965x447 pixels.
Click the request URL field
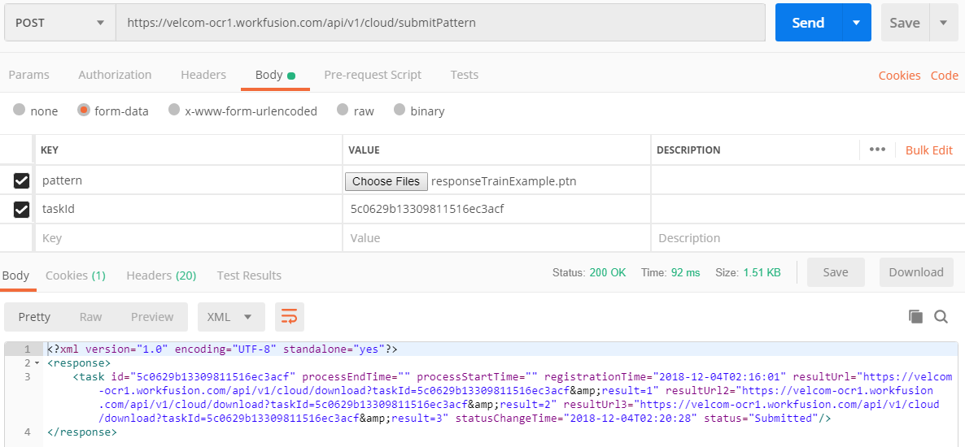pos(441,23)
